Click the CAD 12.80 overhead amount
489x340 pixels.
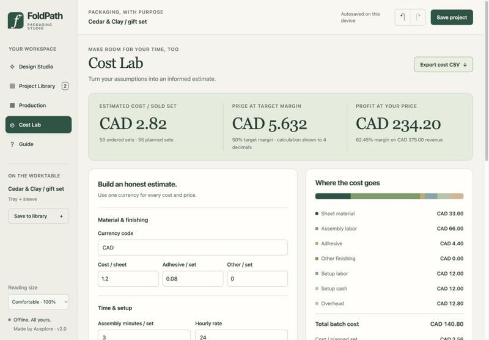(450, 303)
